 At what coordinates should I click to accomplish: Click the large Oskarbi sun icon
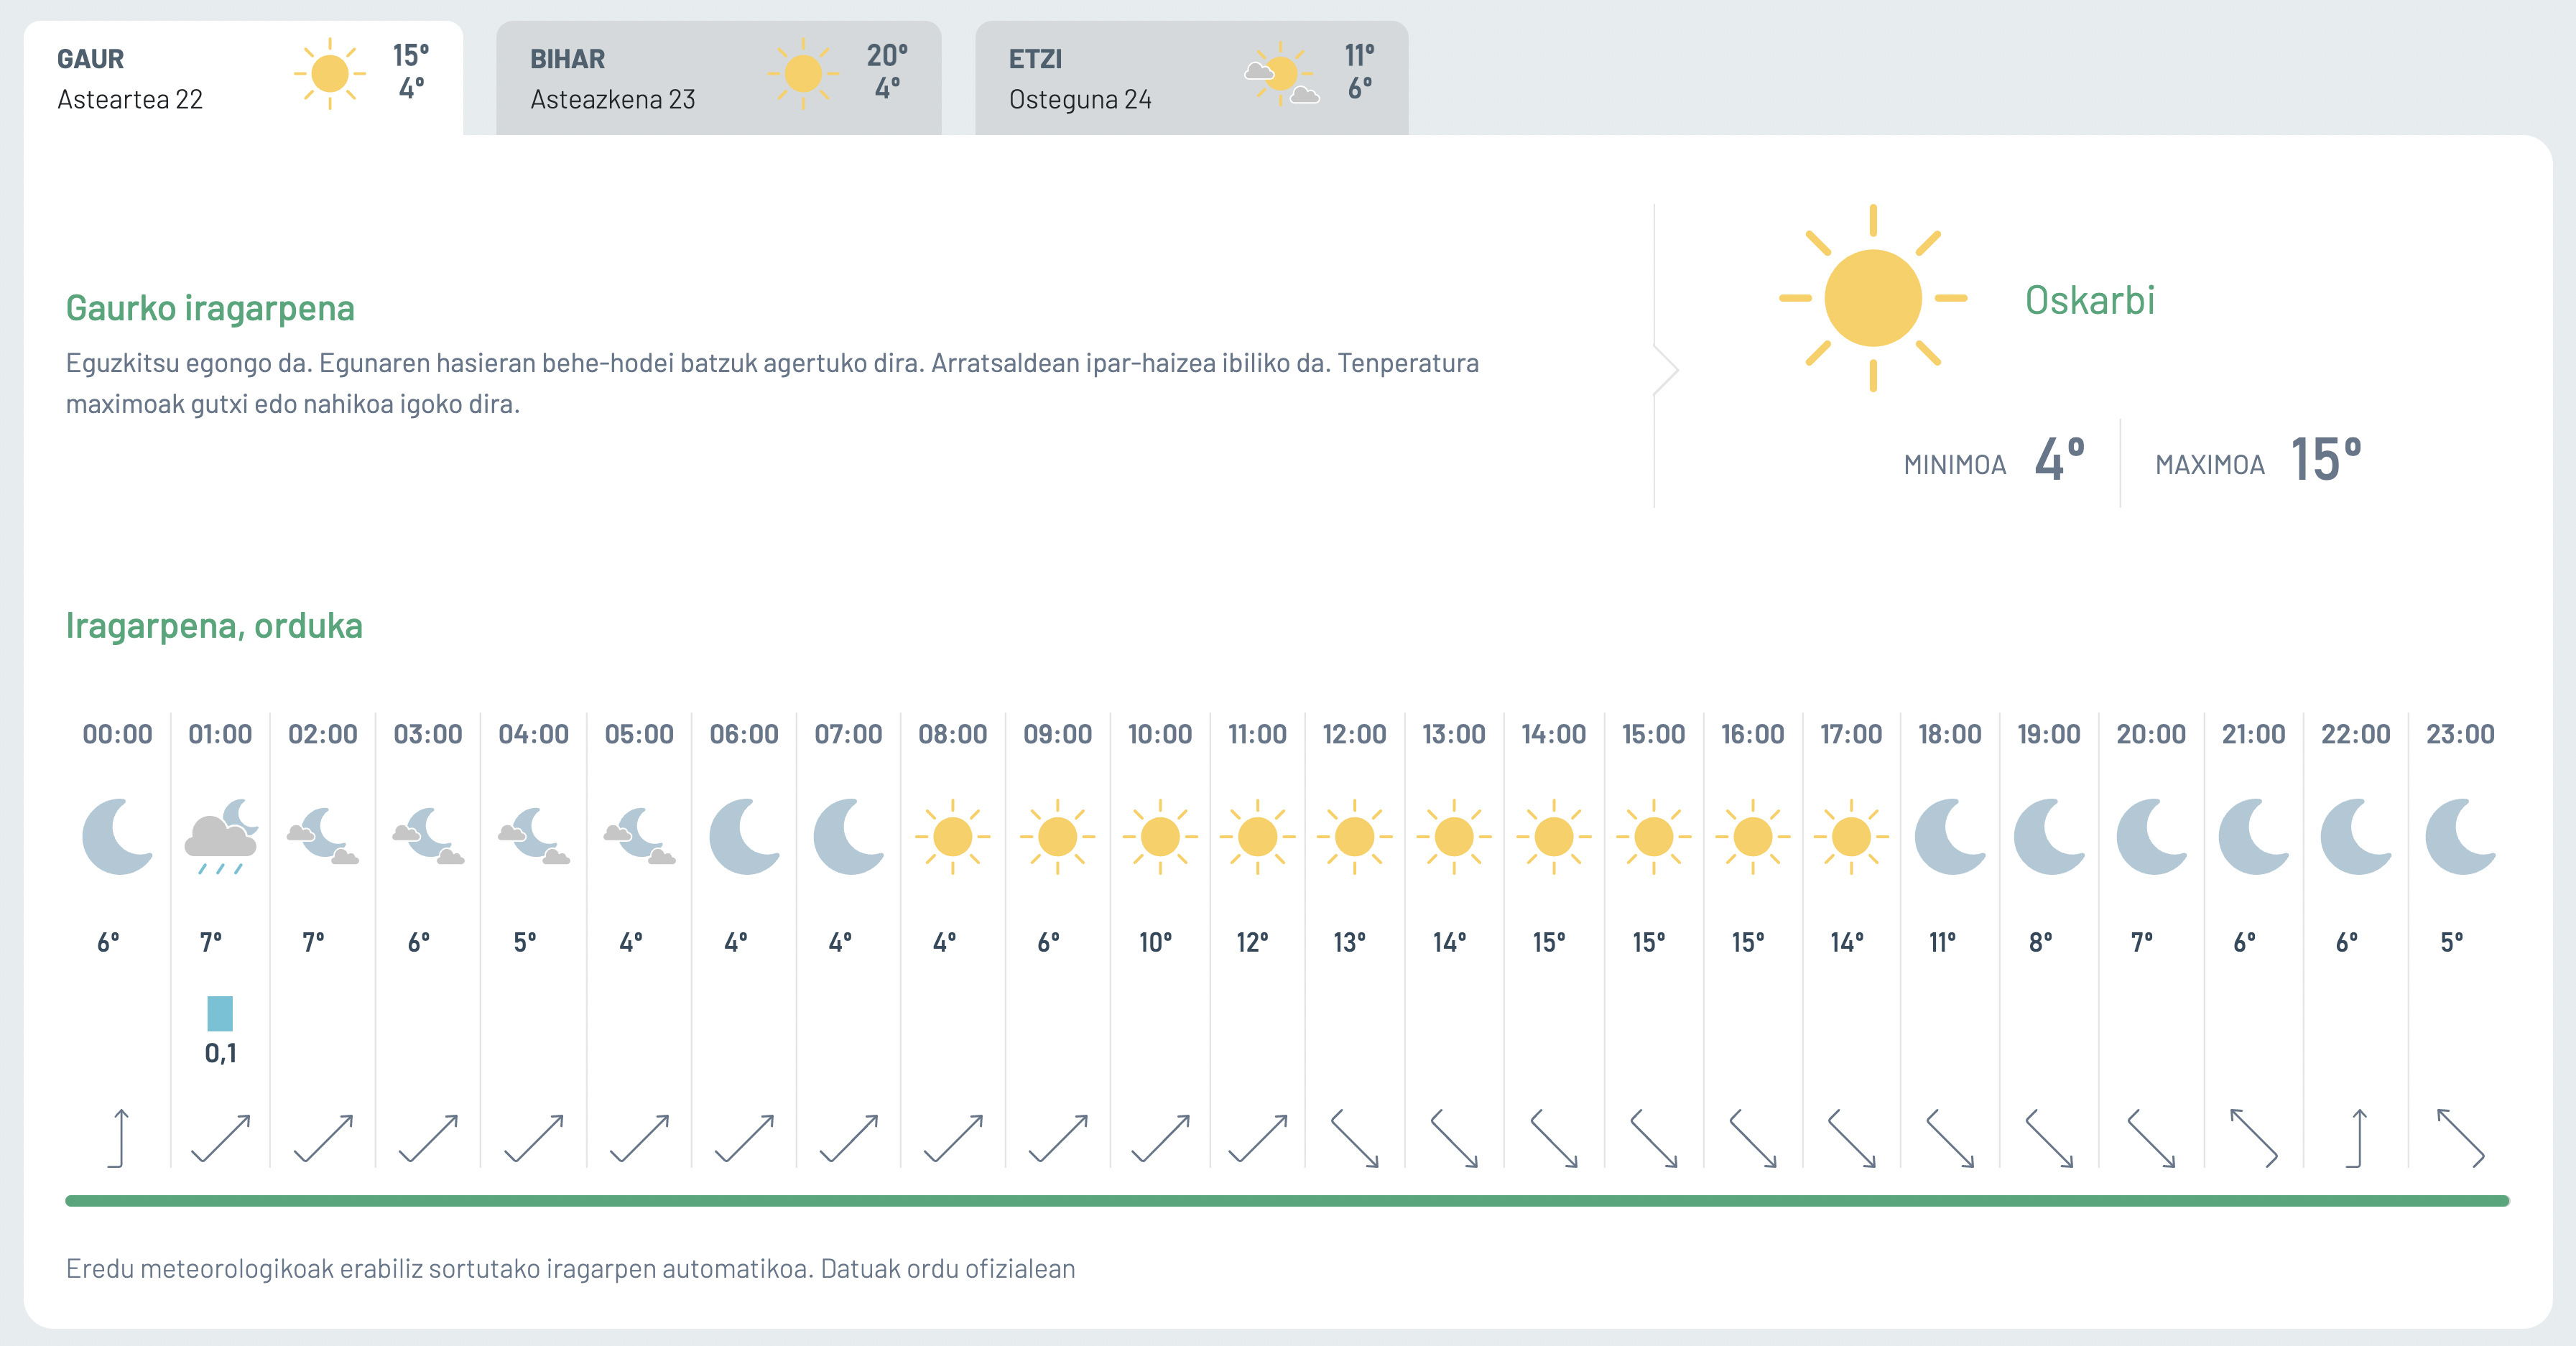tap(1873, 298)
